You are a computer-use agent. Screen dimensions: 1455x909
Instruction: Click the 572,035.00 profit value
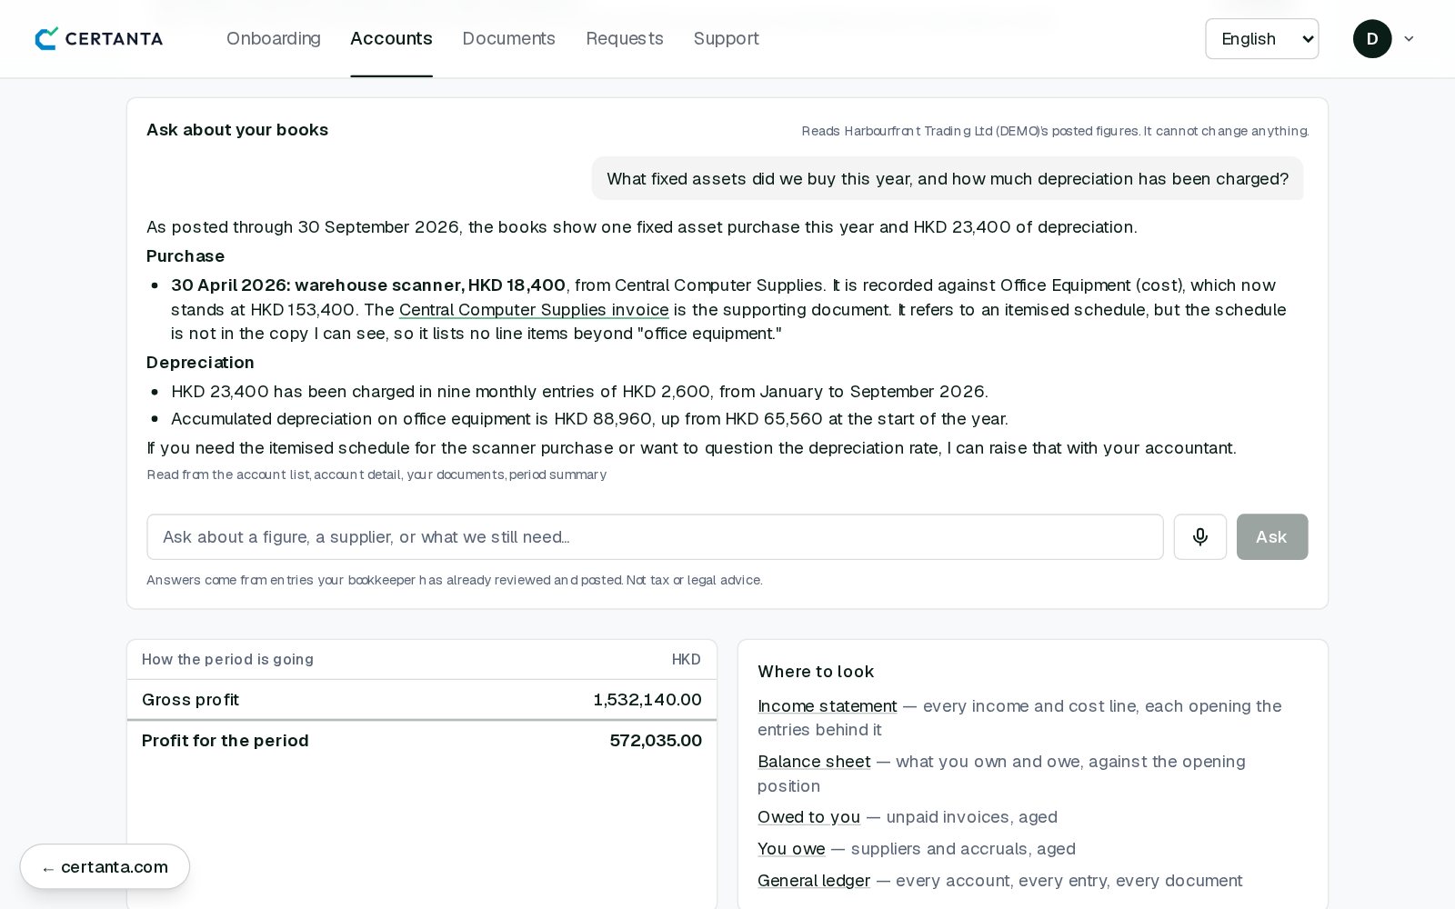[x=656, y=740]
